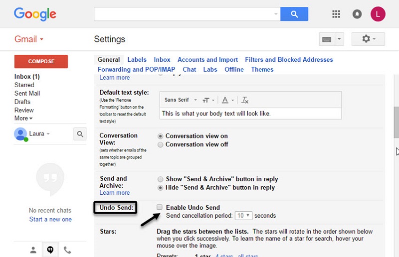The height and width of the screenshot is (257, 399).
Task: Open the settings gear menu
Action: (x=368, y=39)
